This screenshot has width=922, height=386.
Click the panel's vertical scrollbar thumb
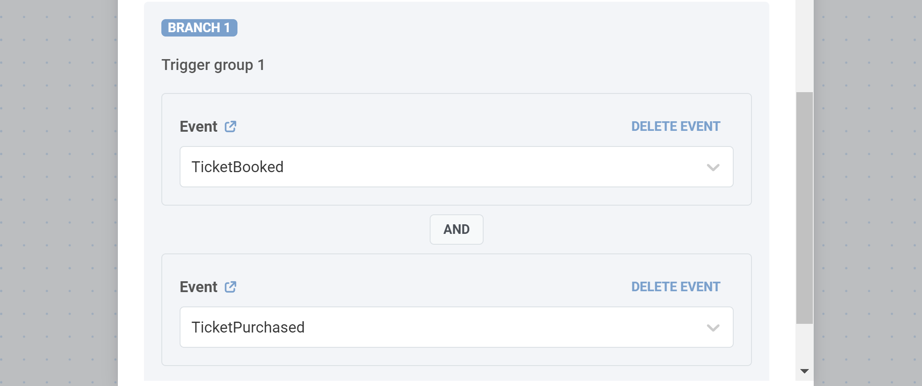pyautogui.click(x=804, y=208)
